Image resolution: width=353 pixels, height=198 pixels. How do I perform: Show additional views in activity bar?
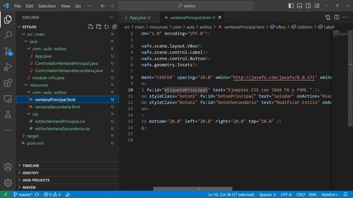point(8,130)
